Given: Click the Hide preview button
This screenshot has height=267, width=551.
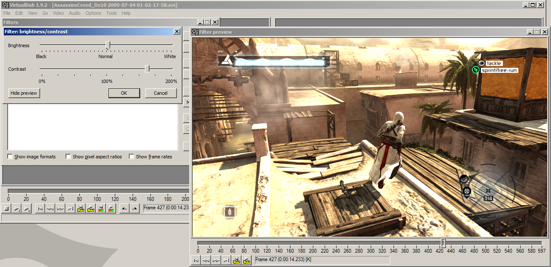Looking at the screenshot, I should (24, 93).
